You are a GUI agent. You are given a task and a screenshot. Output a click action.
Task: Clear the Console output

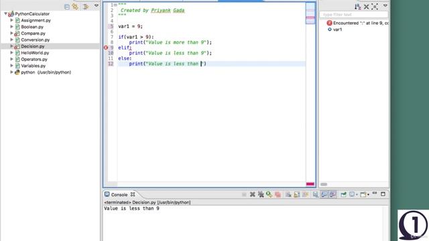click(288, 195)
